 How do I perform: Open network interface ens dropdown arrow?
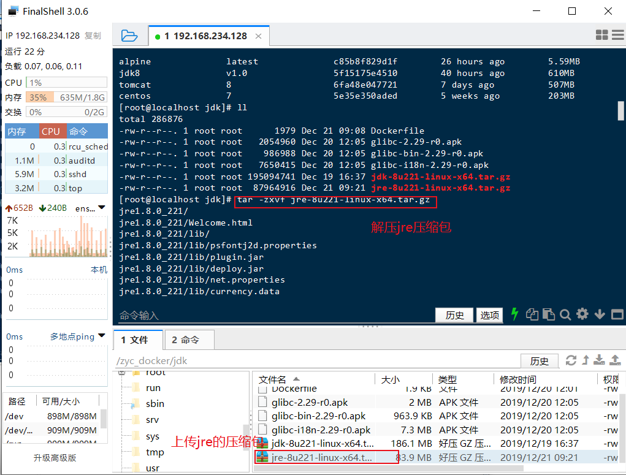tap(102, 208)
